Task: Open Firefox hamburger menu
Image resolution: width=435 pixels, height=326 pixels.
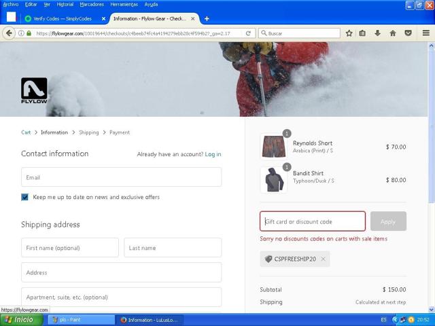Action: (x=426, y=33)
